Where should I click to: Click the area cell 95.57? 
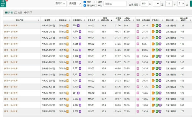pos(118,62)
